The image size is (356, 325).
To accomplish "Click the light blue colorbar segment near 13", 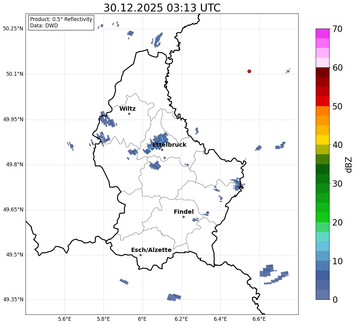I will click(x=323, y=246).
